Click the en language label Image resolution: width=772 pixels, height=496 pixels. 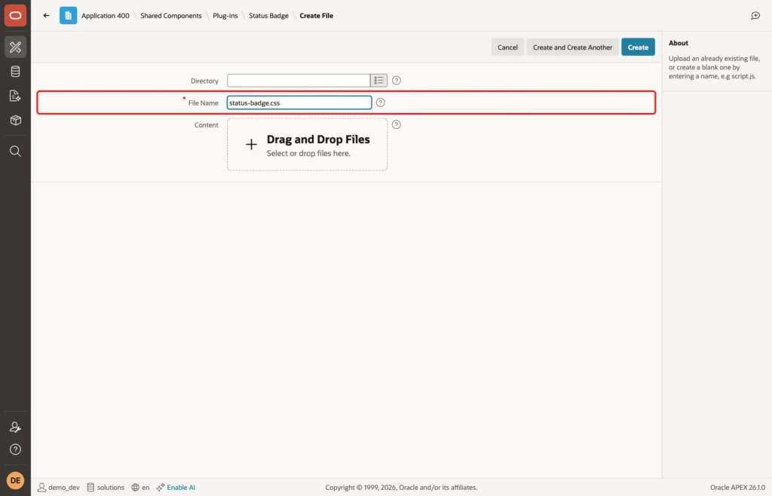tap(146, 487)
